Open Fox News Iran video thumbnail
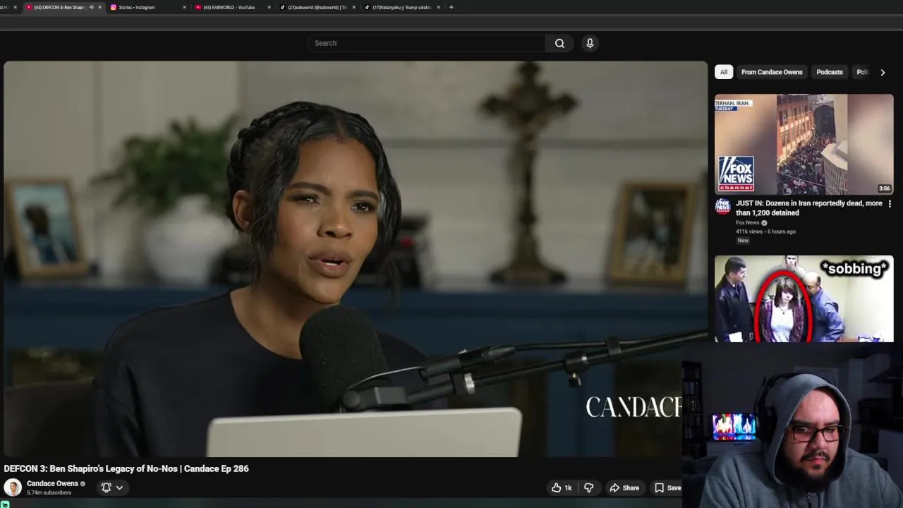 pos(804,144)
